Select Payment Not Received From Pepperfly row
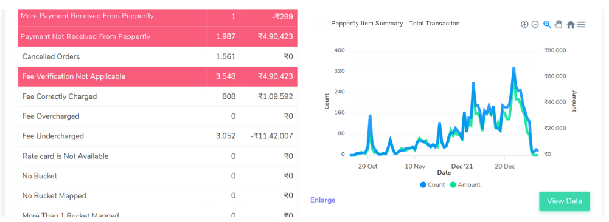The height and width of the screenshot is (222, 609). coord(158,37)
